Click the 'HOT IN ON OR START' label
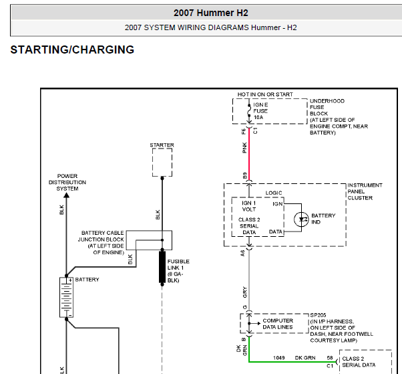This screenshot has height=374, width=402. [x=265, y=94]
